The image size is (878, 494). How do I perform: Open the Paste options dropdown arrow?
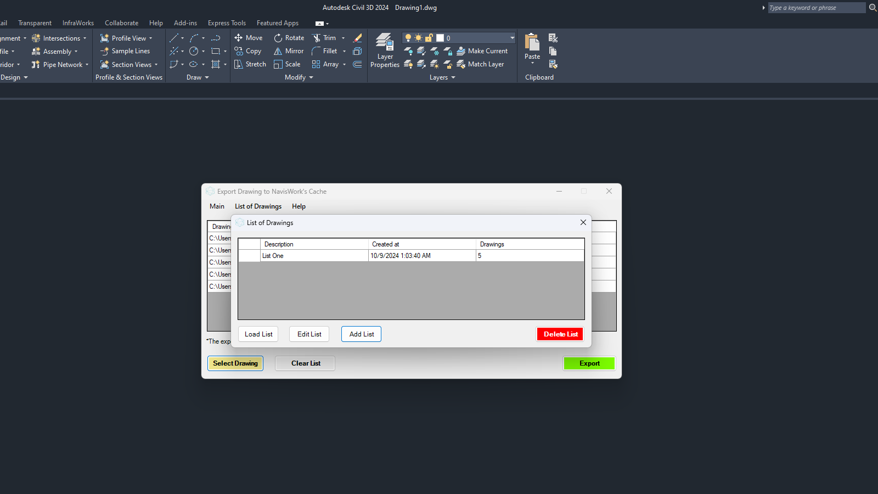(x=532, y=63)
